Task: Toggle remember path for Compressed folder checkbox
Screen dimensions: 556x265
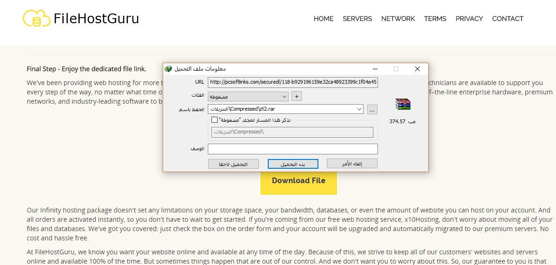Action: coord(214,120)
